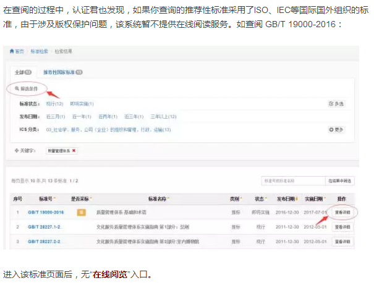The height and width of the screenshot is (283, 374).
Task: Open 查看详细 for GB/T 19000-2016
Action: pos(342,212)
